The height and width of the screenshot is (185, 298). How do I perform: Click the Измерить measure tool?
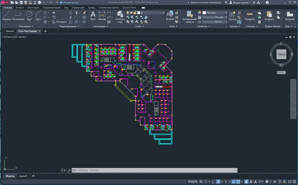pos(250,16)
